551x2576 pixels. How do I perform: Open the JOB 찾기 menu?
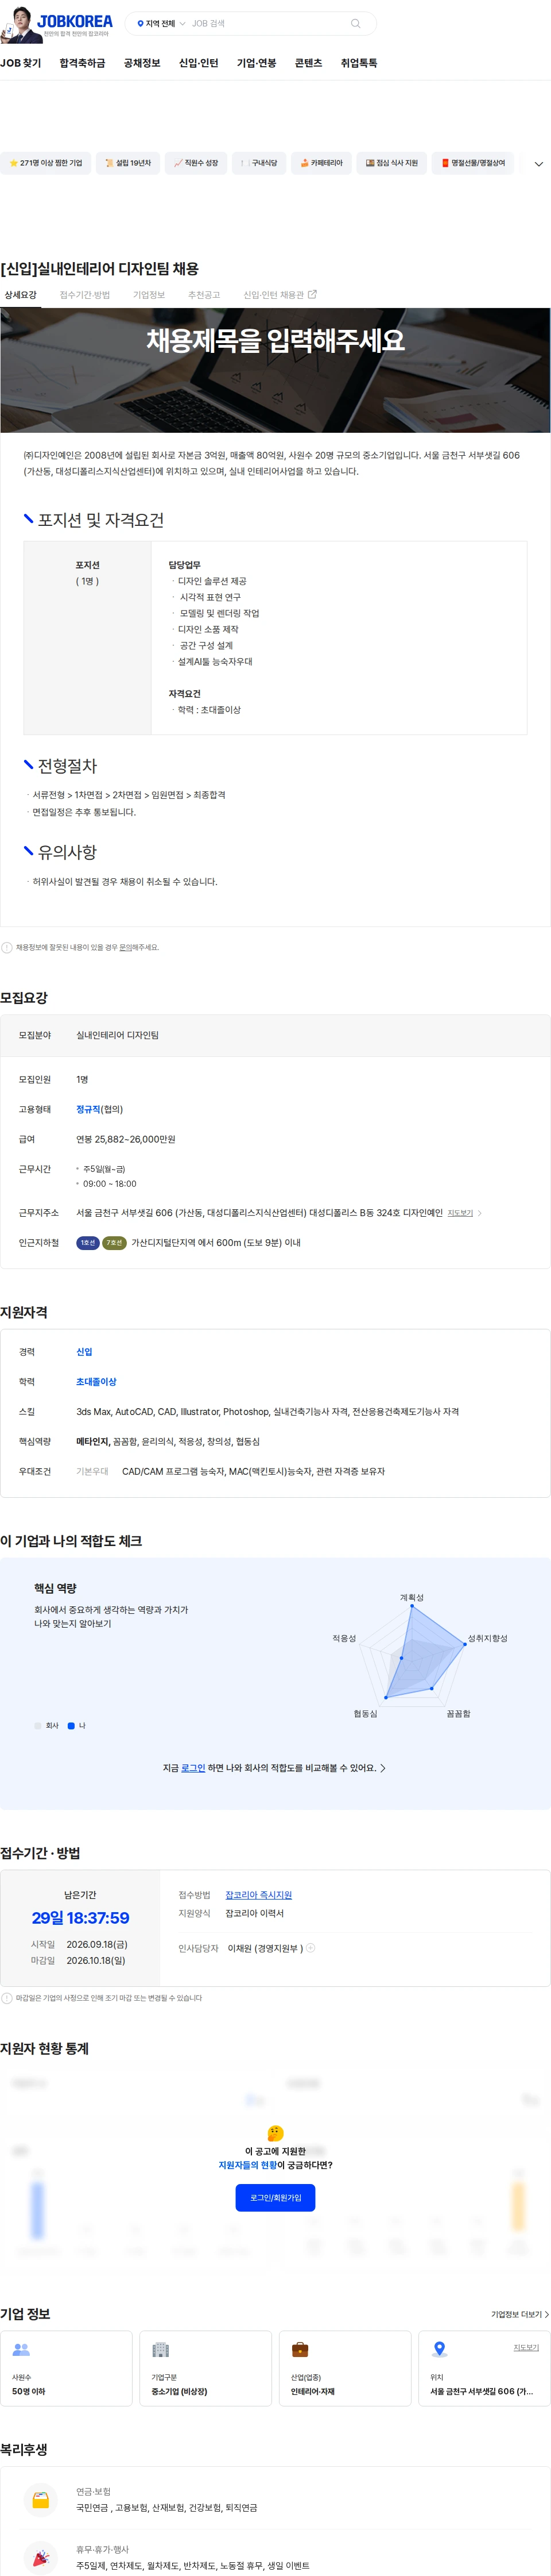(21, 63)
